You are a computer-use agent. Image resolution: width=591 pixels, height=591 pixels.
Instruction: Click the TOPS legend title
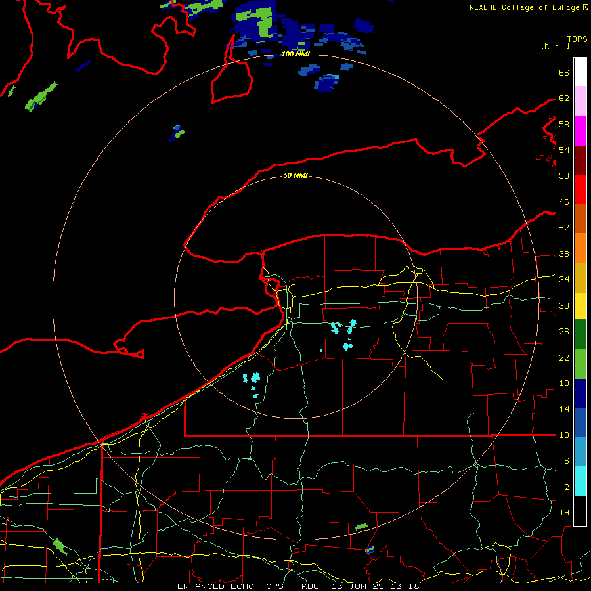pos(577,39)
